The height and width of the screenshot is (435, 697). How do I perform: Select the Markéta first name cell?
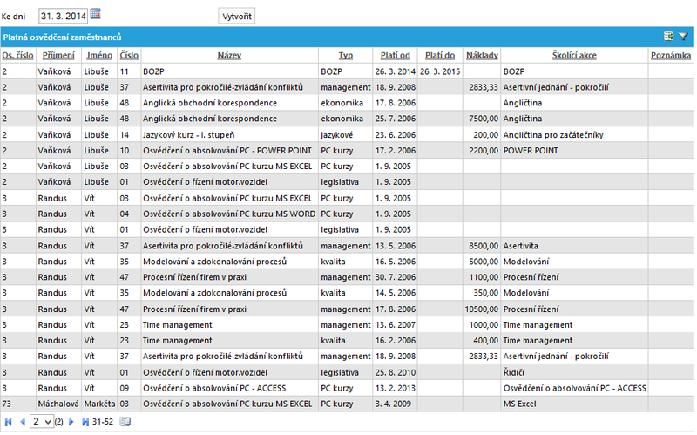99,404
